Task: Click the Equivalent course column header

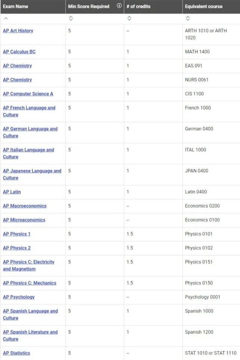Action: tap(203, 6)
